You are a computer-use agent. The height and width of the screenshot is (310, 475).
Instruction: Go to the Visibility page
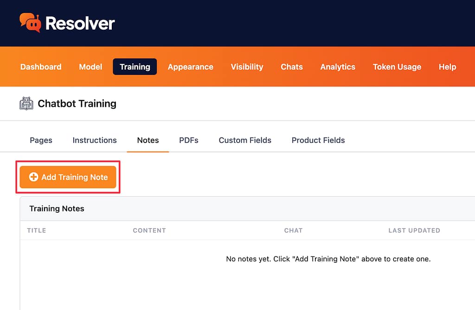(x=247, y=67)
